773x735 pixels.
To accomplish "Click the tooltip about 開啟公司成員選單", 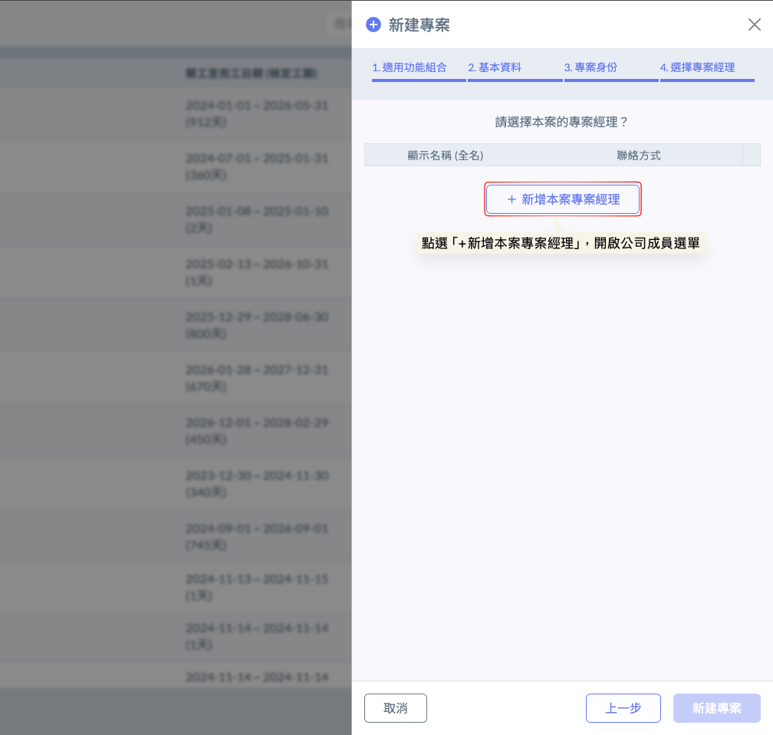I will pos(561,244).
